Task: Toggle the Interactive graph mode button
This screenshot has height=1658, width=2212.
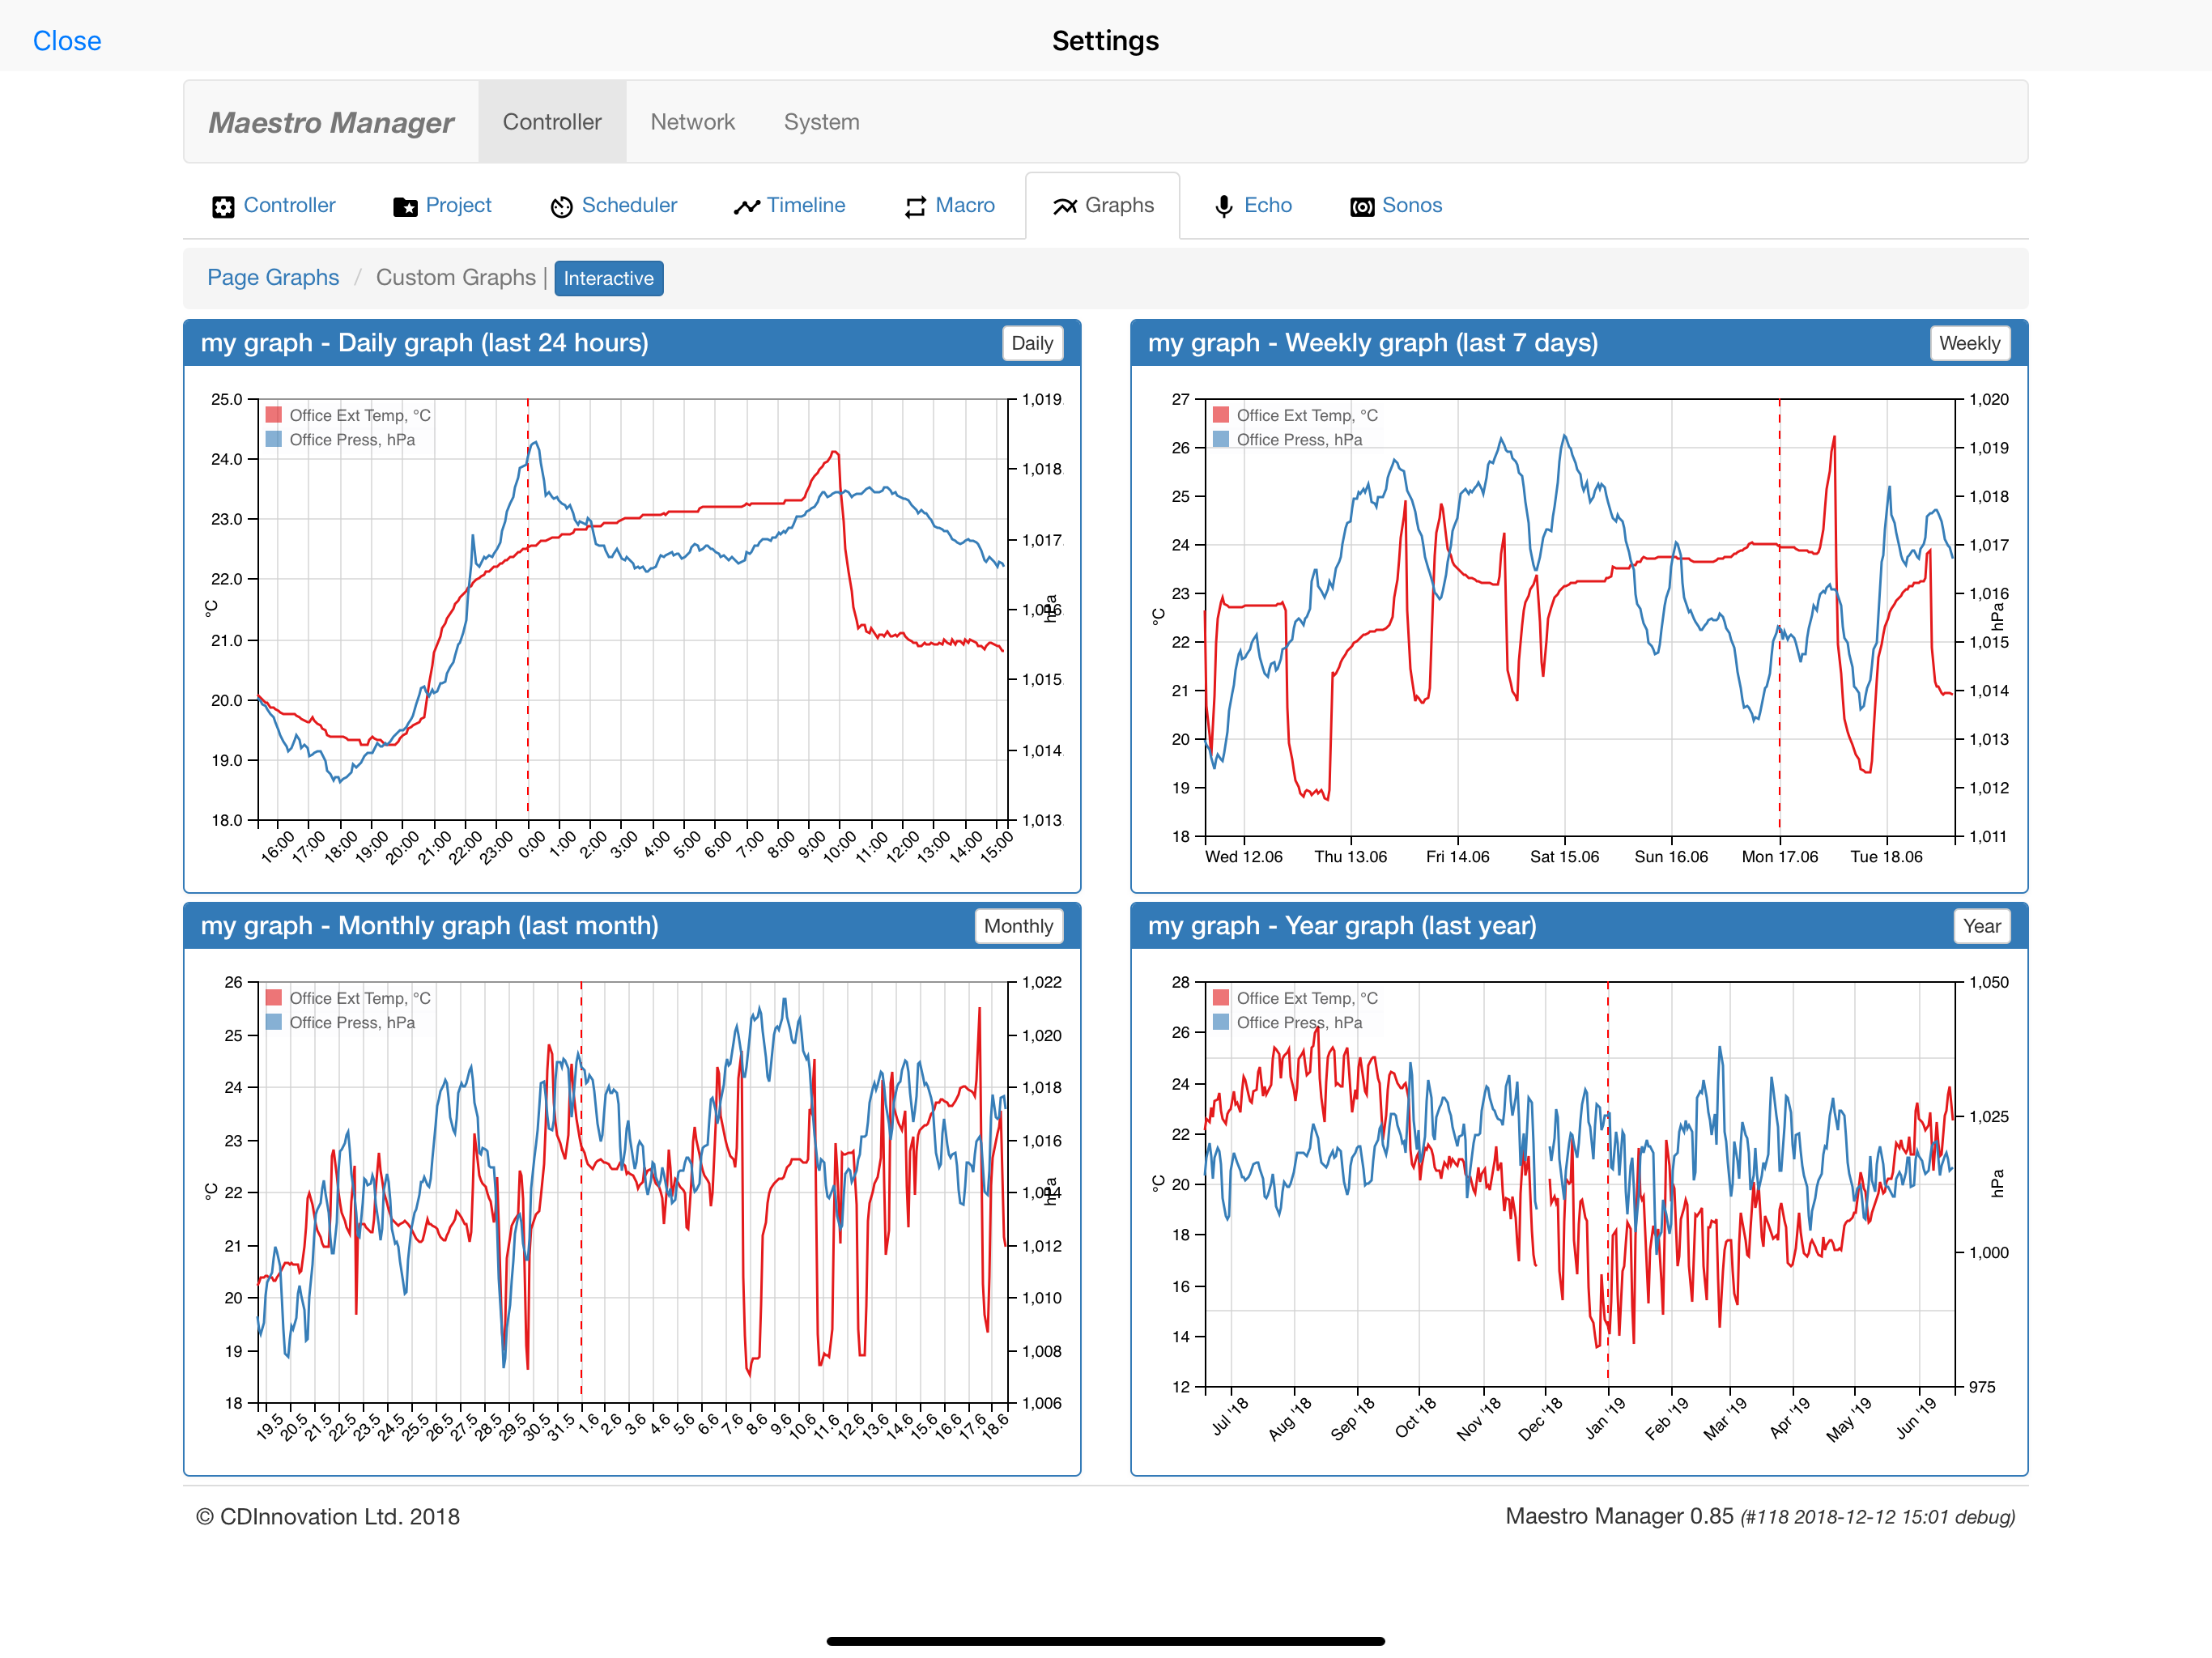Action: pos(608,278)
